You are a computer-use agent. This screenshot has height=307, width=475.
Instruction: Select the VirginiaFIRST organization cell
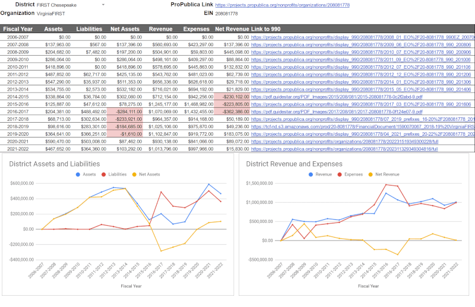(51, 14)
